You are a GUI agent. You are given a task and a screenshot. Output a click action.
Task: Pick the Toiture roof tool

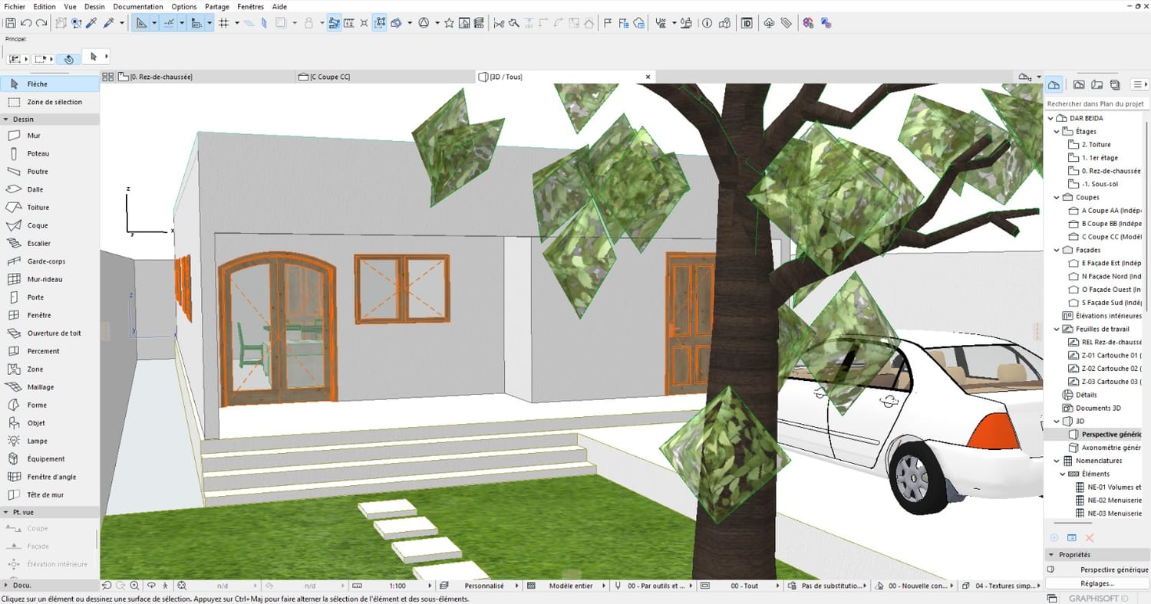(38, 208)
